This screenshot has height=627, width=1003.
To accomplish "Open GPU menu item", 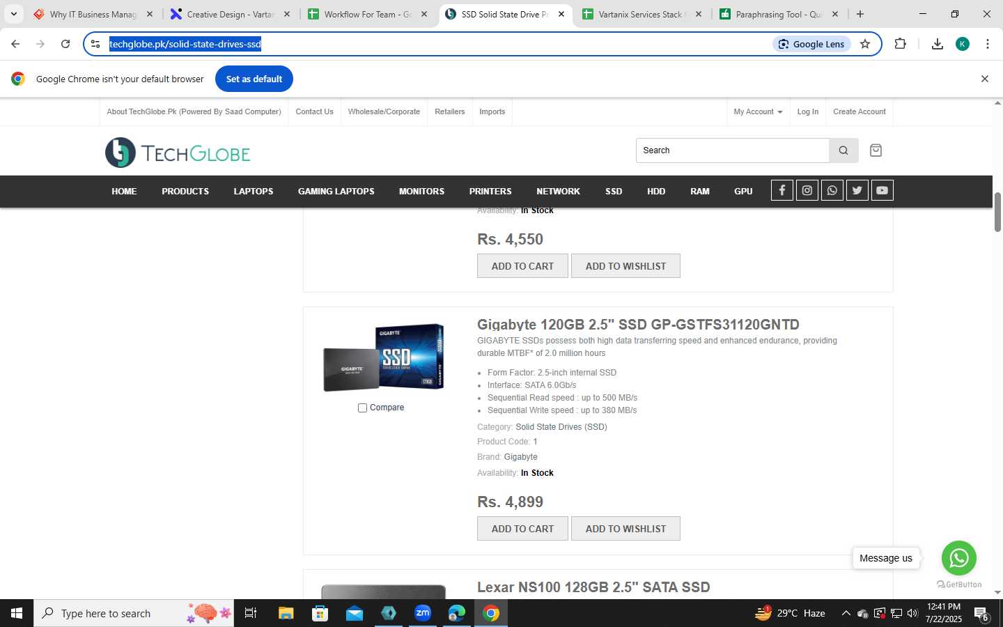I will (743, 191).
